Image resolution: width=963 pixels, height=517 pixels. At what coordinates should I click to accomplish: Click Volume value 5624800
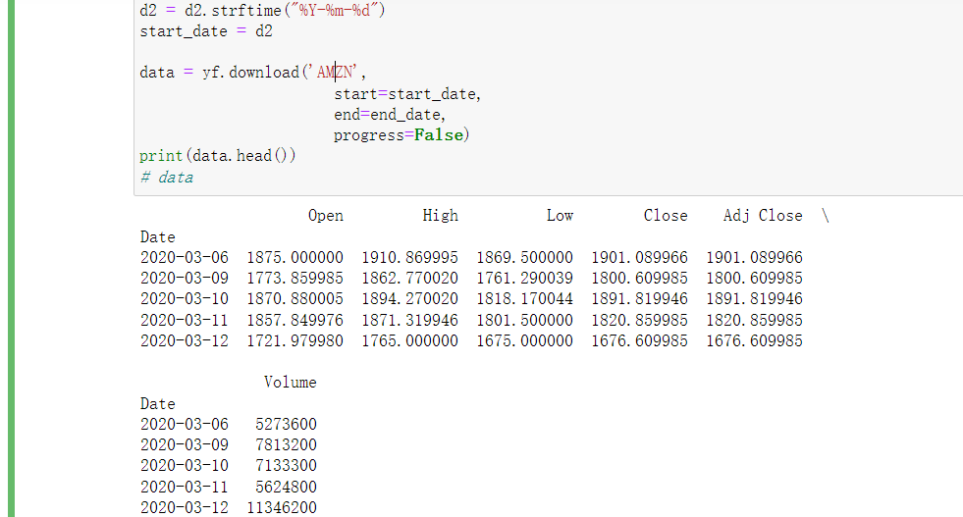coord(287,487)
